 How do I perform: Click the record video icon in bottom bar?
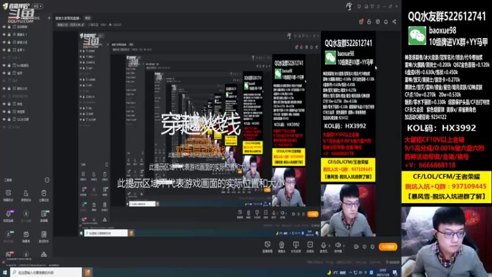coord(356,247)
